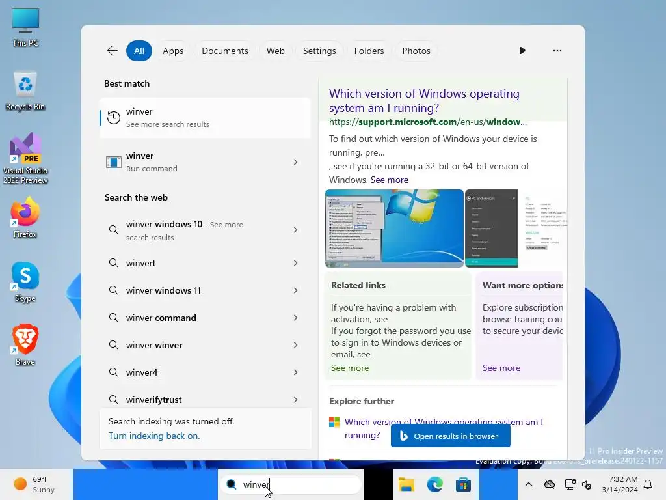
Task: Click the winver Run command app icon
Action: 113,162
